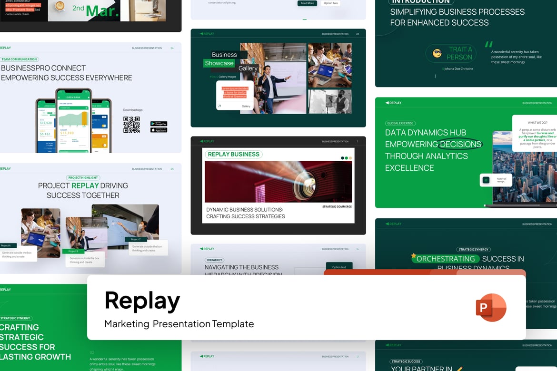Open the projector photo on the Replay Business slide

[278, 182]
